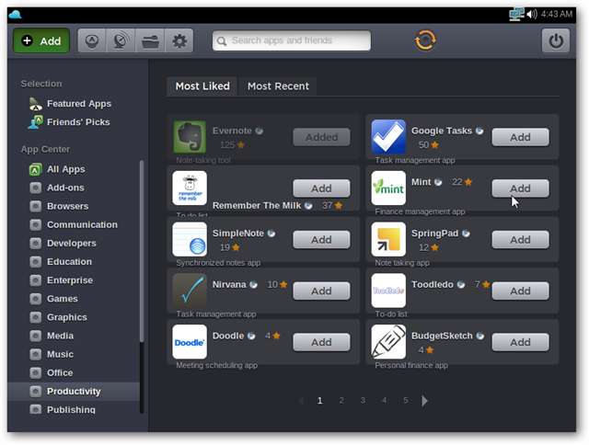Viewport: 589px width, 445px height.
Task: Open the settings gear in toolbar
Action: coord(179,40)
